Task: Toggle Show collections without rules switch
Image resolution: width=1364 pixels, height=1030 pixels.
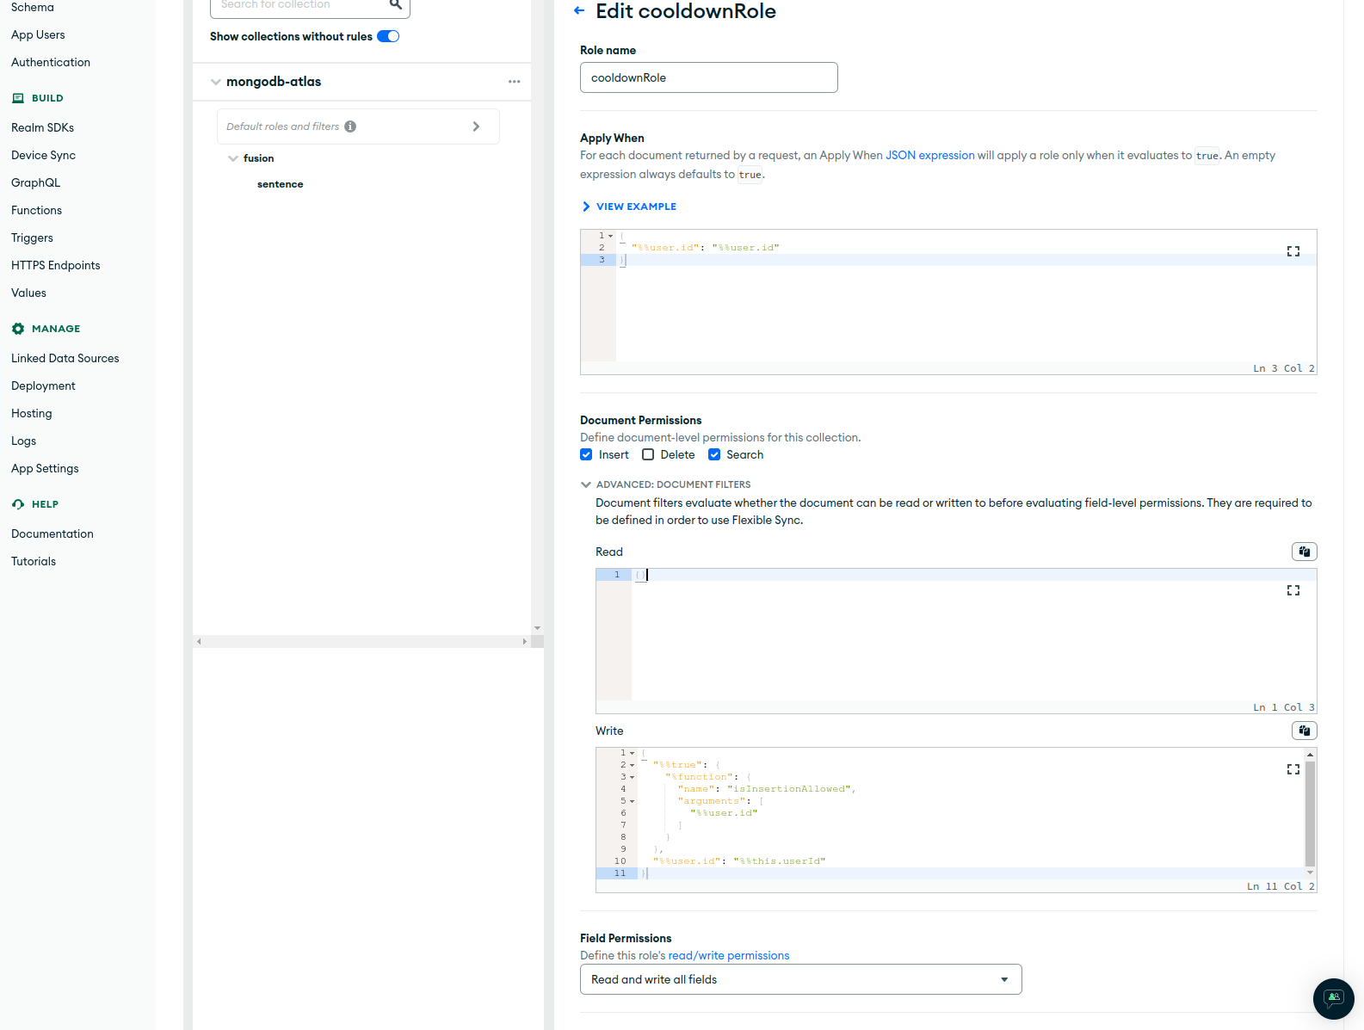Action: (x=388, y=36)
